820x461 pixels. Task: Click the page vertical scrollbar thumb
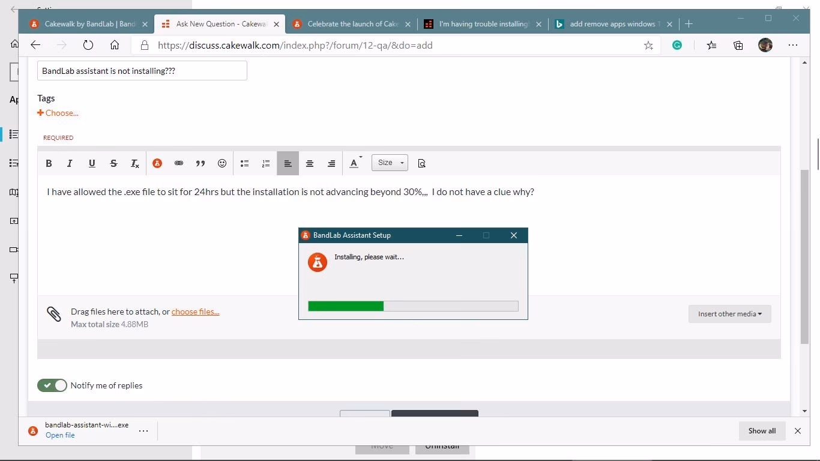pyautogui.click(x=805, y=257)
